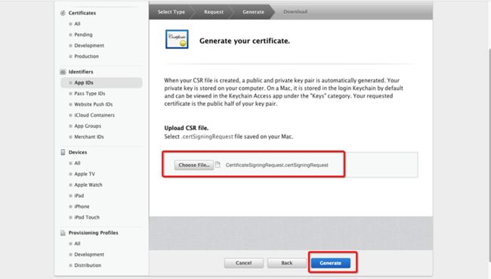Click the Identifiers section header
The width and height of the screenshot is (491, 279).
click(81, 72)
